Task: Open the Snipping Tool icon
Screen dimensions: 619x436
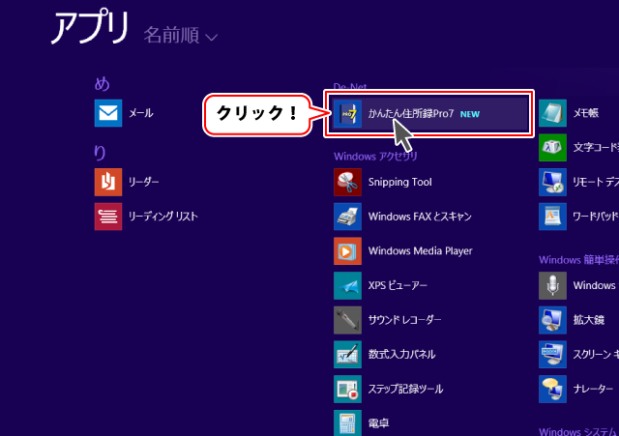Action: coord(347,183)
